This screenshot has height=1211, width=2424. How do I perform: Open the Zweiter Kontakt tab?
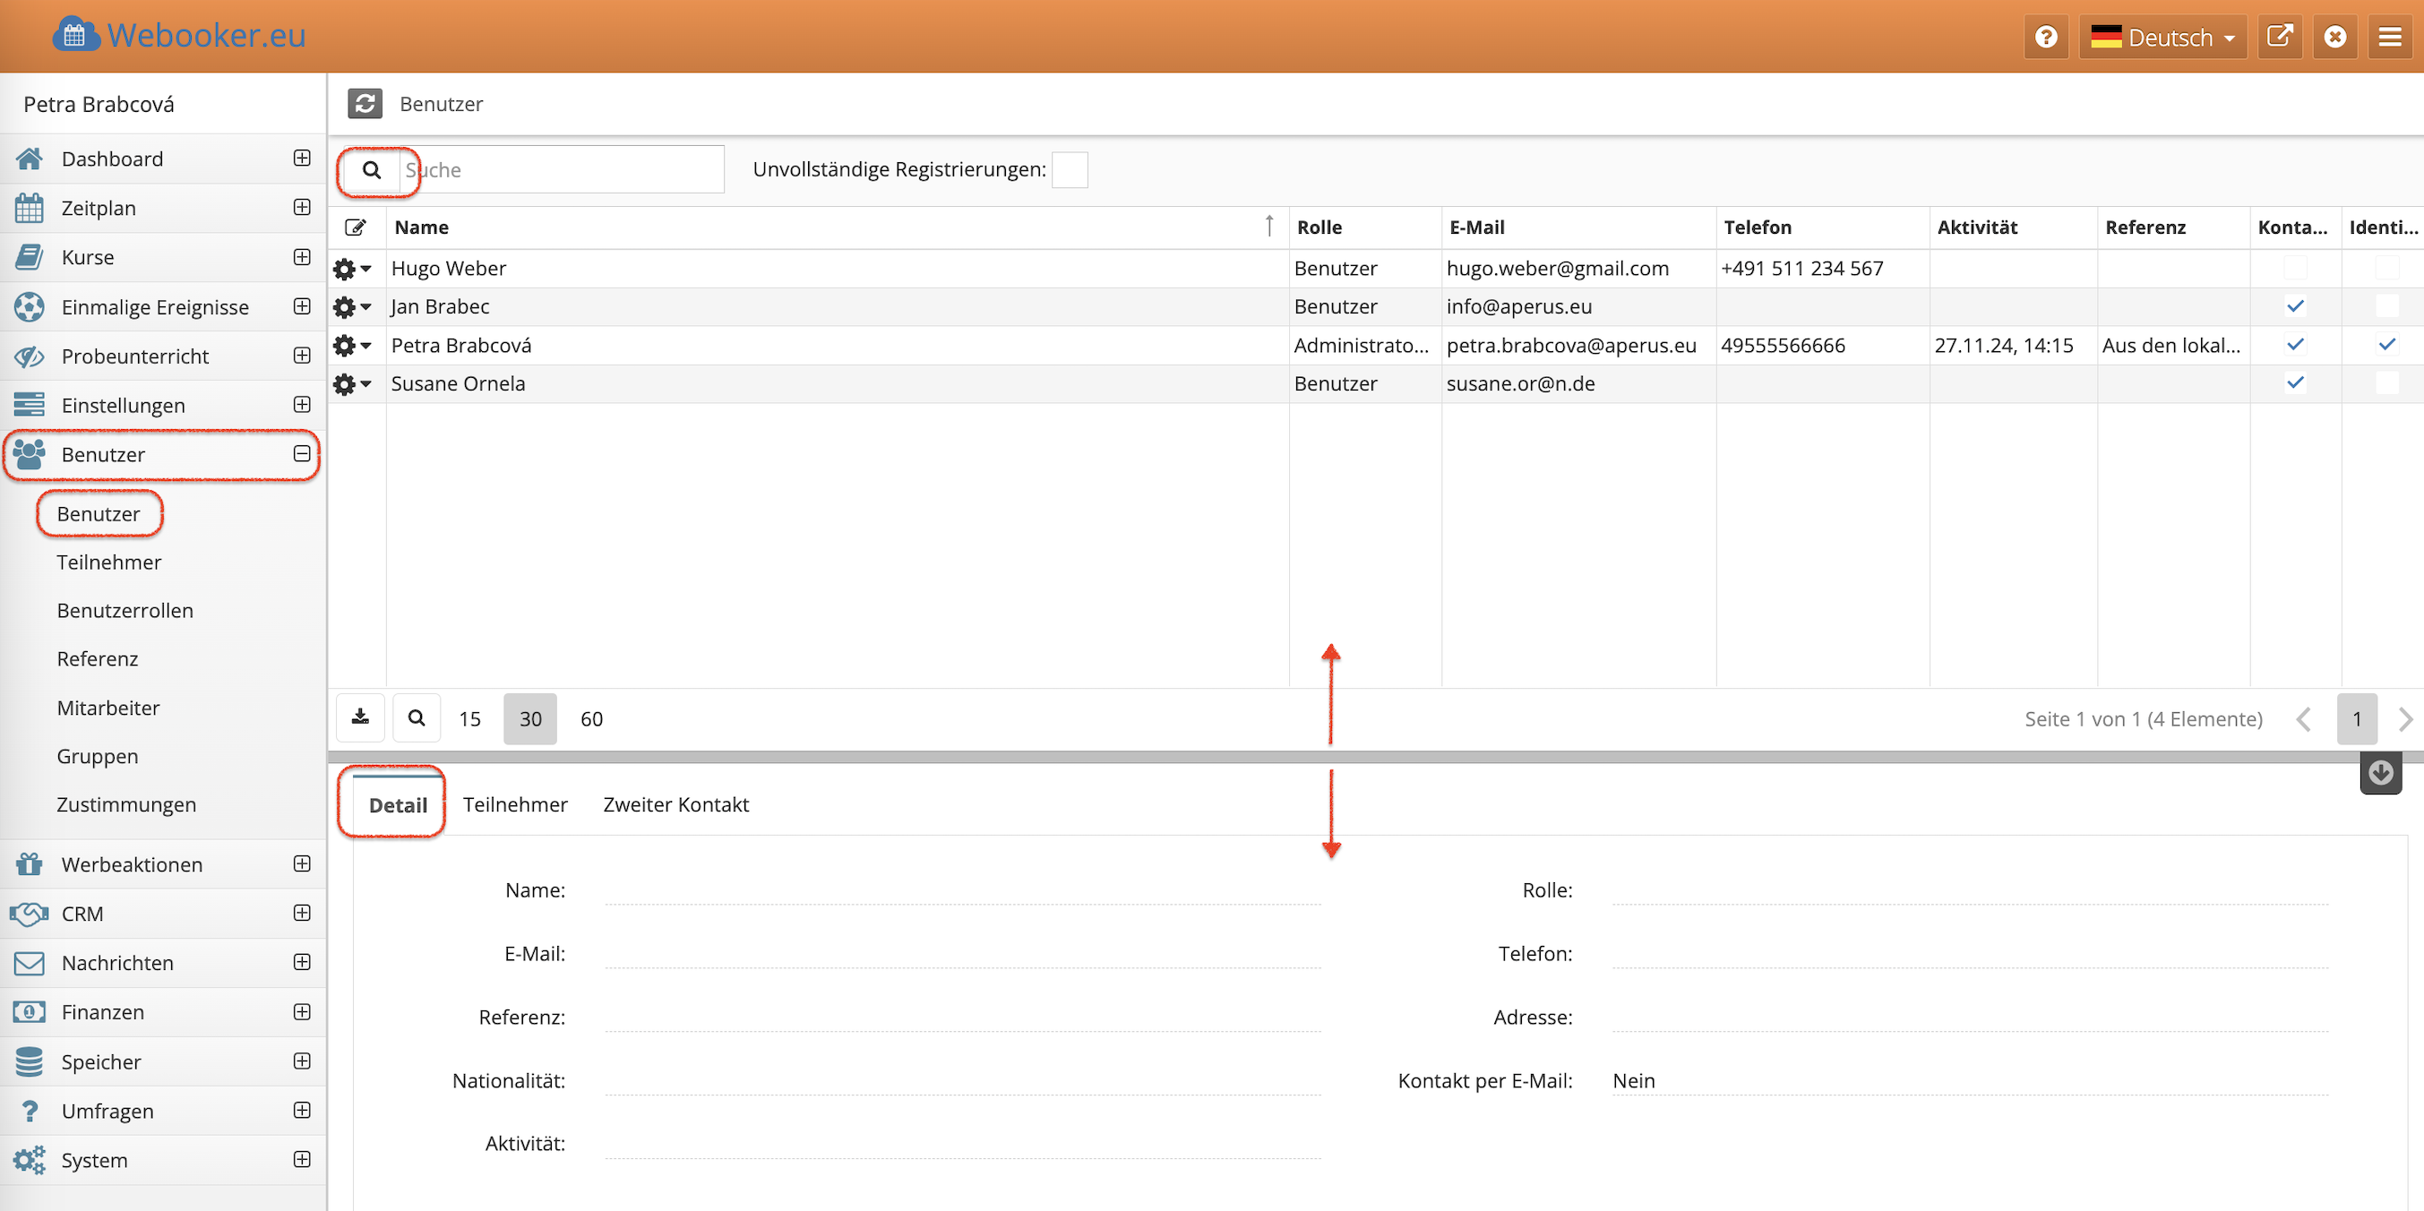675,804
